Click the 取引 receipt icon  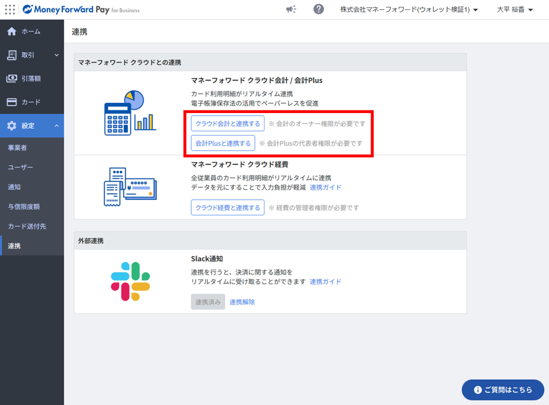12,55
